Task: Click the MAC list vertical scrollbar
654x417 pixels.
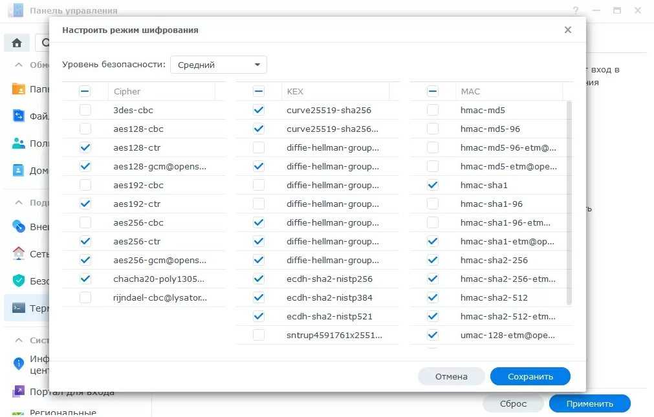Action: click(x=569, y=202)
